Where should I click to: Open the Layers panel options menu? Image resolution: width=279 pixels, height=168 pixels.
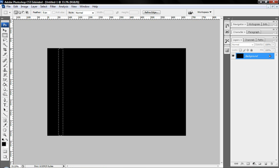point(275,41)
